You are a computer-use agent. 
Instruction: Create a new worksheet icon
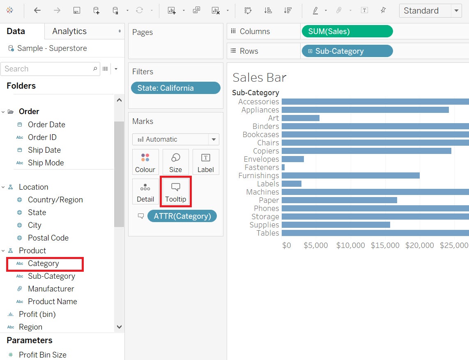coord(172,10)
